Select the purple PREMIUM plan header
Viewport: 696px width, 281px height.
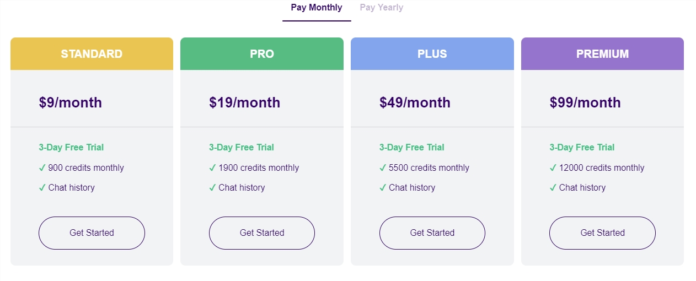tap(602, 54)
